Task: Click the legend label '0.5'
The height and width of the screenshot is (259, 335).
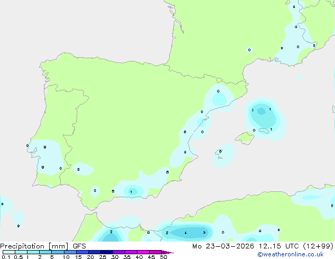Action: [18, 257]
